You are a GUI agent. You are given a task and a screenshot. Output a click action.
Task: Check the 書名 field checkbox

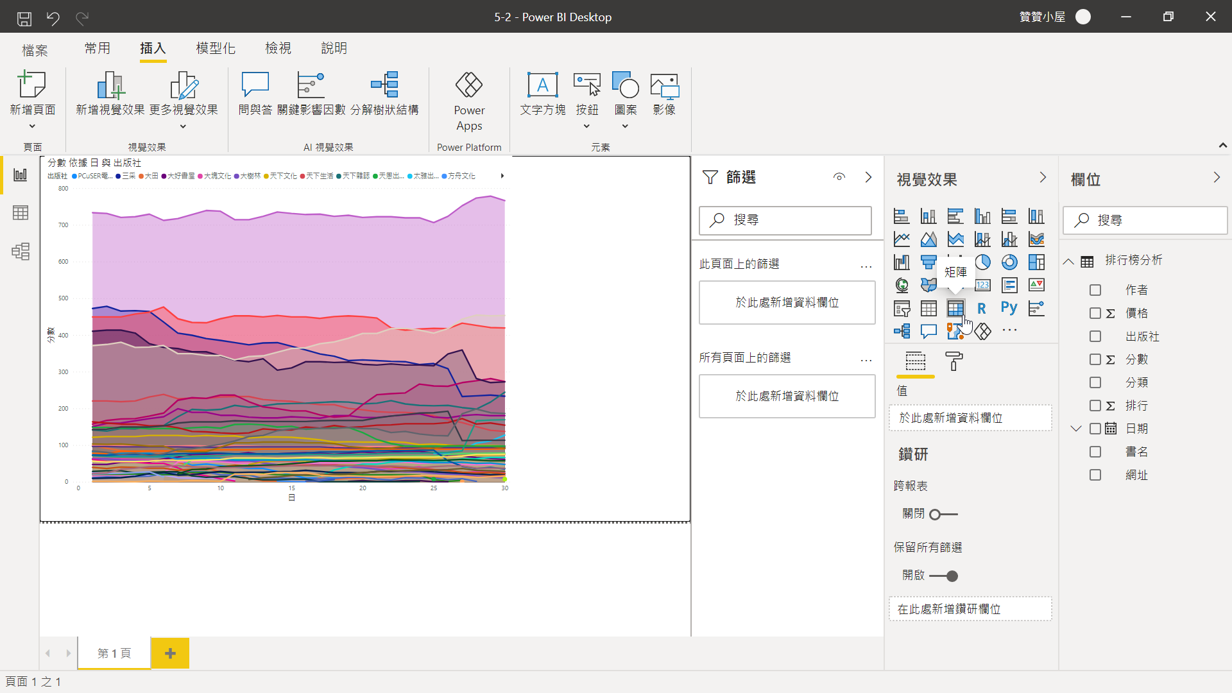1095,452
